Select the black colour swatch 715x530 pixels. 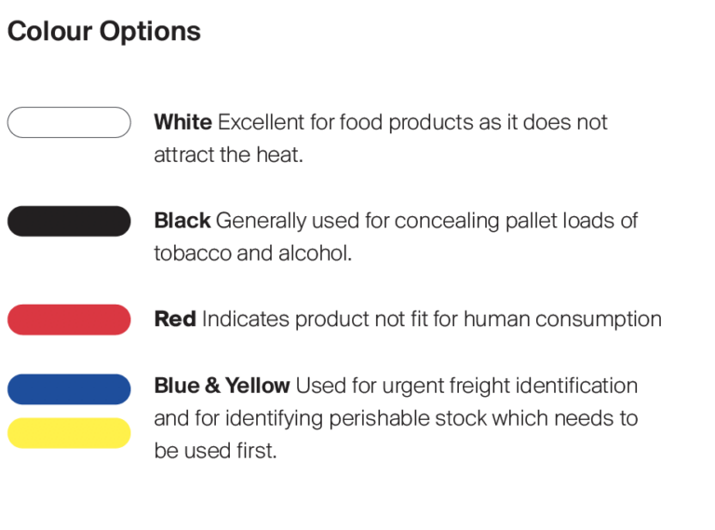coord(69,221)
